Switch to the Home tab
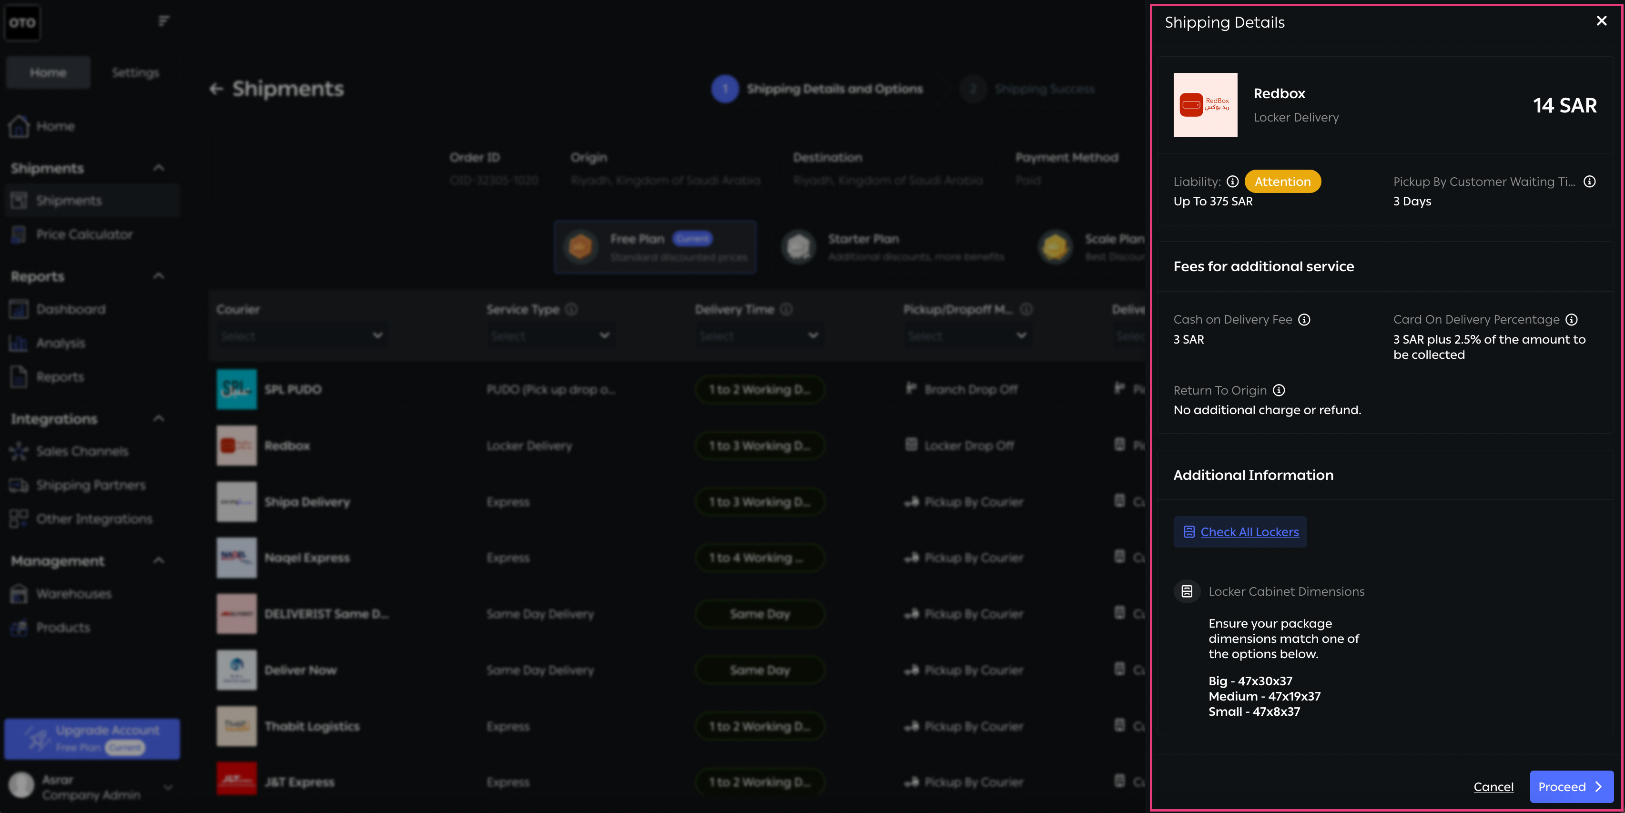 pos(48,72)
